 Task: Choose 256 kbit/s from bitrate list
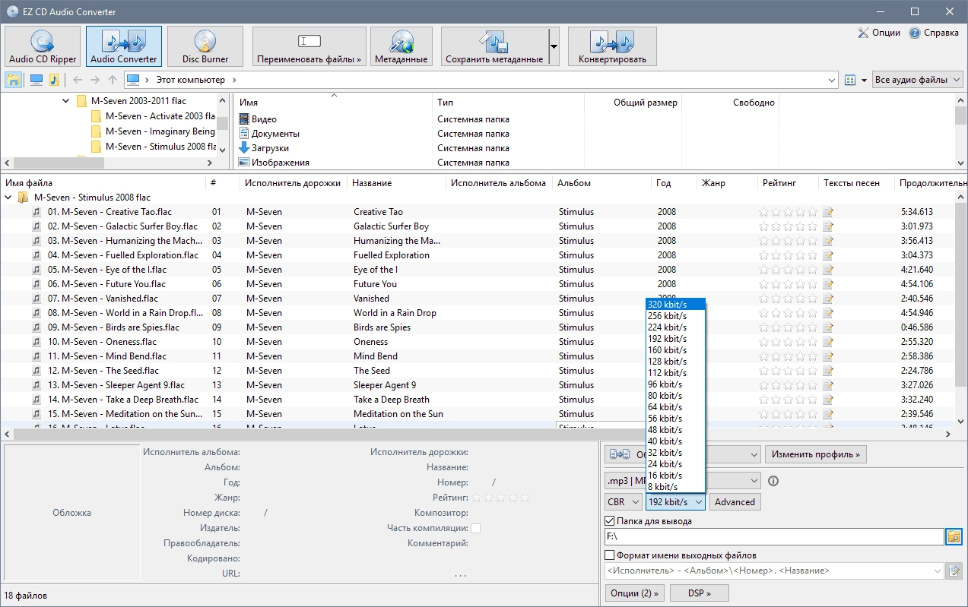point(676,316)
